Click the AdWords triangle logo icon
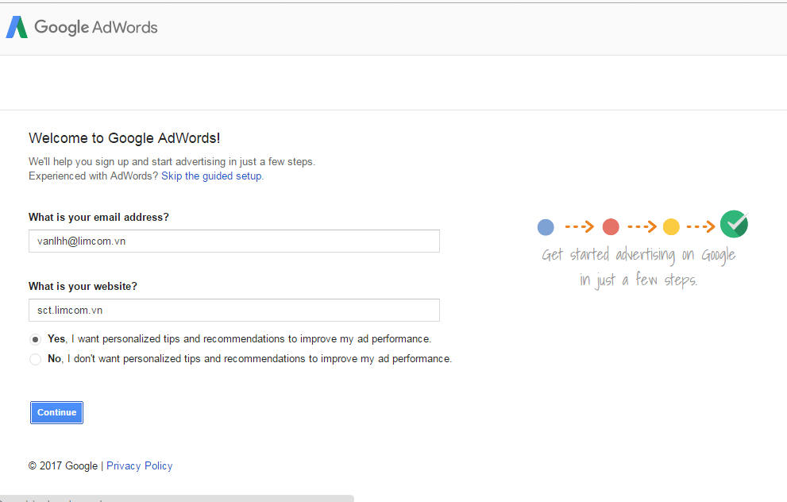This screenshot has height=502, width=787. [17, 27]
